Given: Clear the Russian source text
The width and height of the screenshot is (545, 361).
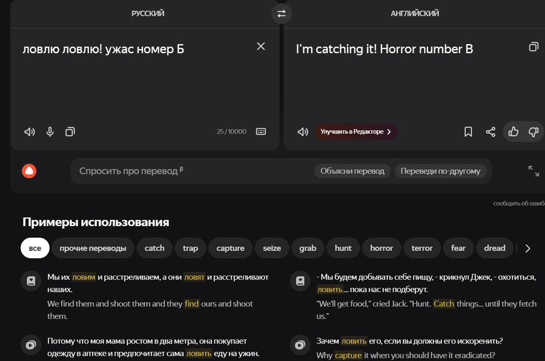Looking at the screenshot, I should [260, 46].
